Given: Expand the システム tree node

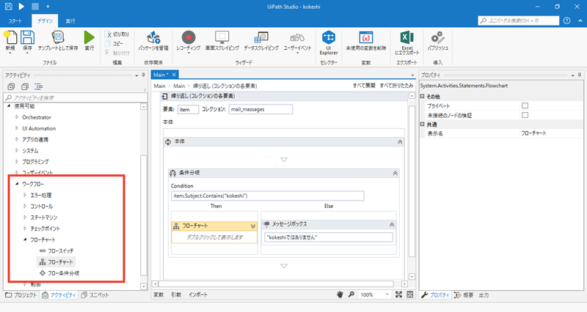Looking at the screenshot, I should coord(17,151).
